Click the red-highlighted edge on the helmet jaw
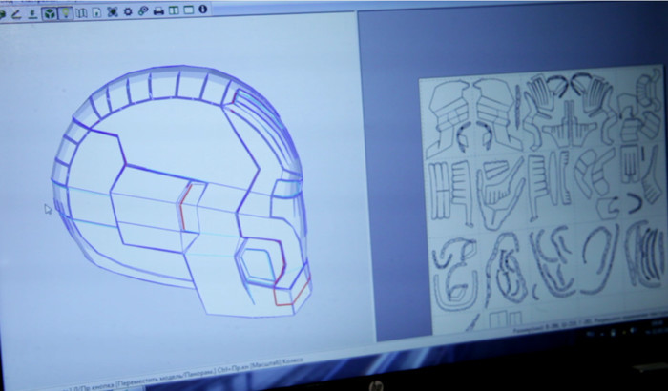This screenshot has width=668, height=391. [293, 292]
